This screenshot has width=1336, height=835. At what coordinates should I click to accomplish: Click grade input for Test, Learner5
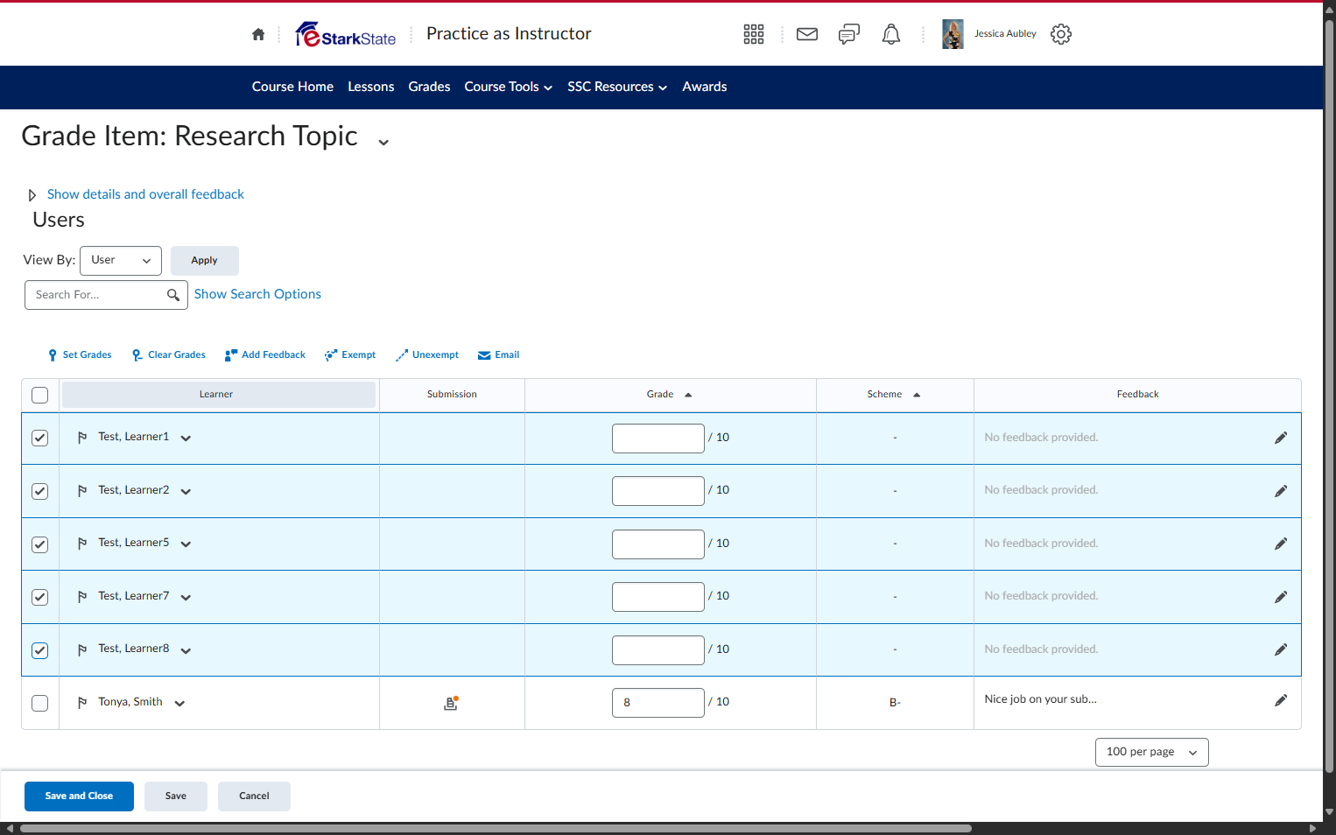[x=658, y=544]
